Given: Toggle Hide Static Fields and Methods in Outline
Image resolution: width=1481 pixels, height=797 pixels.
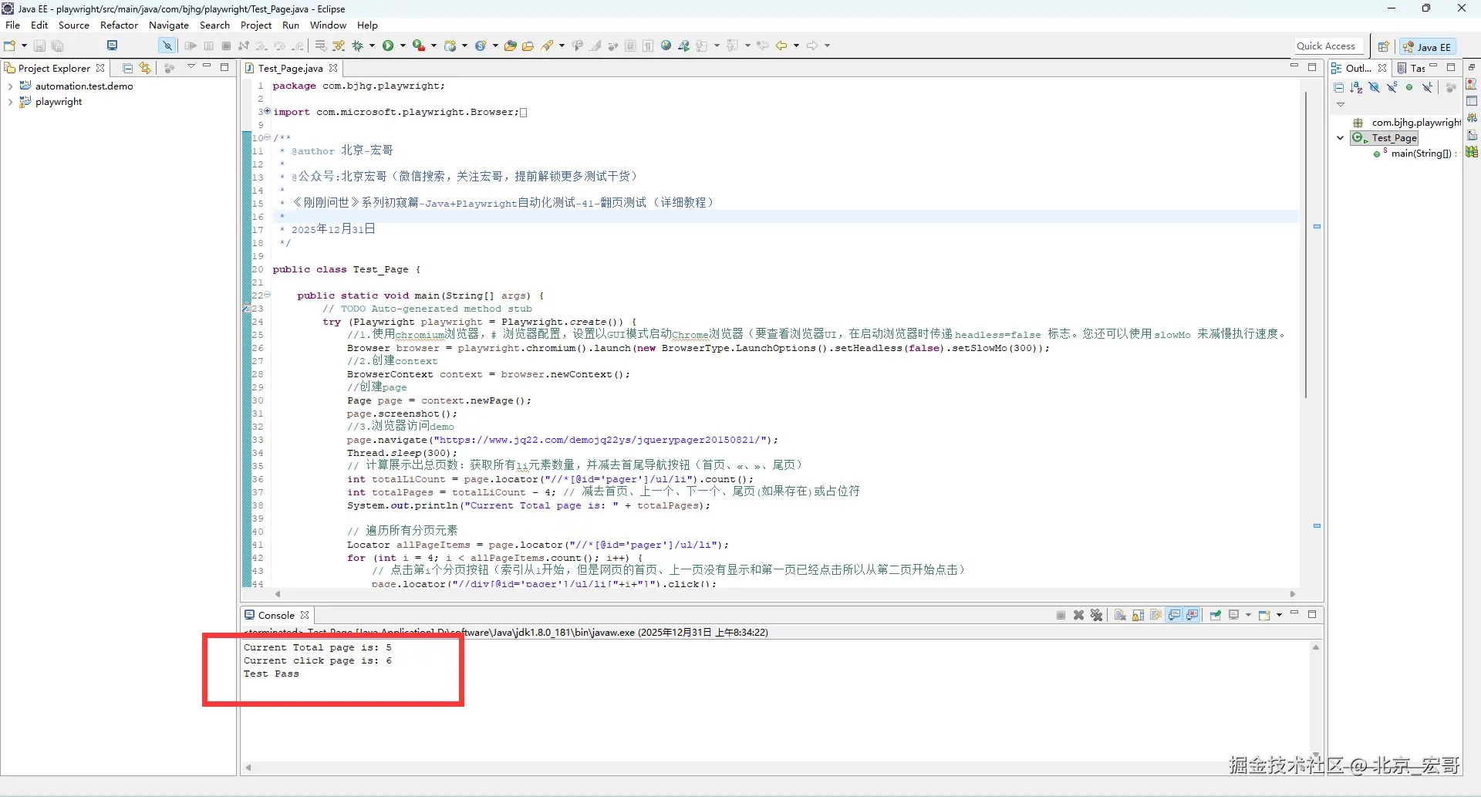Looking at the screenshot, I should 1392,87.
